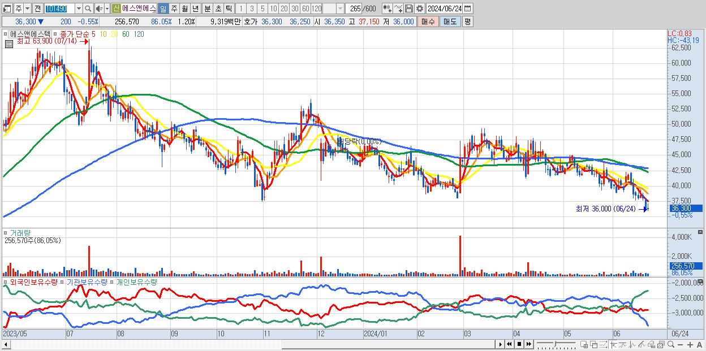The height and width of the screenshot is (351, 706).
Task: Click the date field 2024/06/24
Action: point(444,8)
